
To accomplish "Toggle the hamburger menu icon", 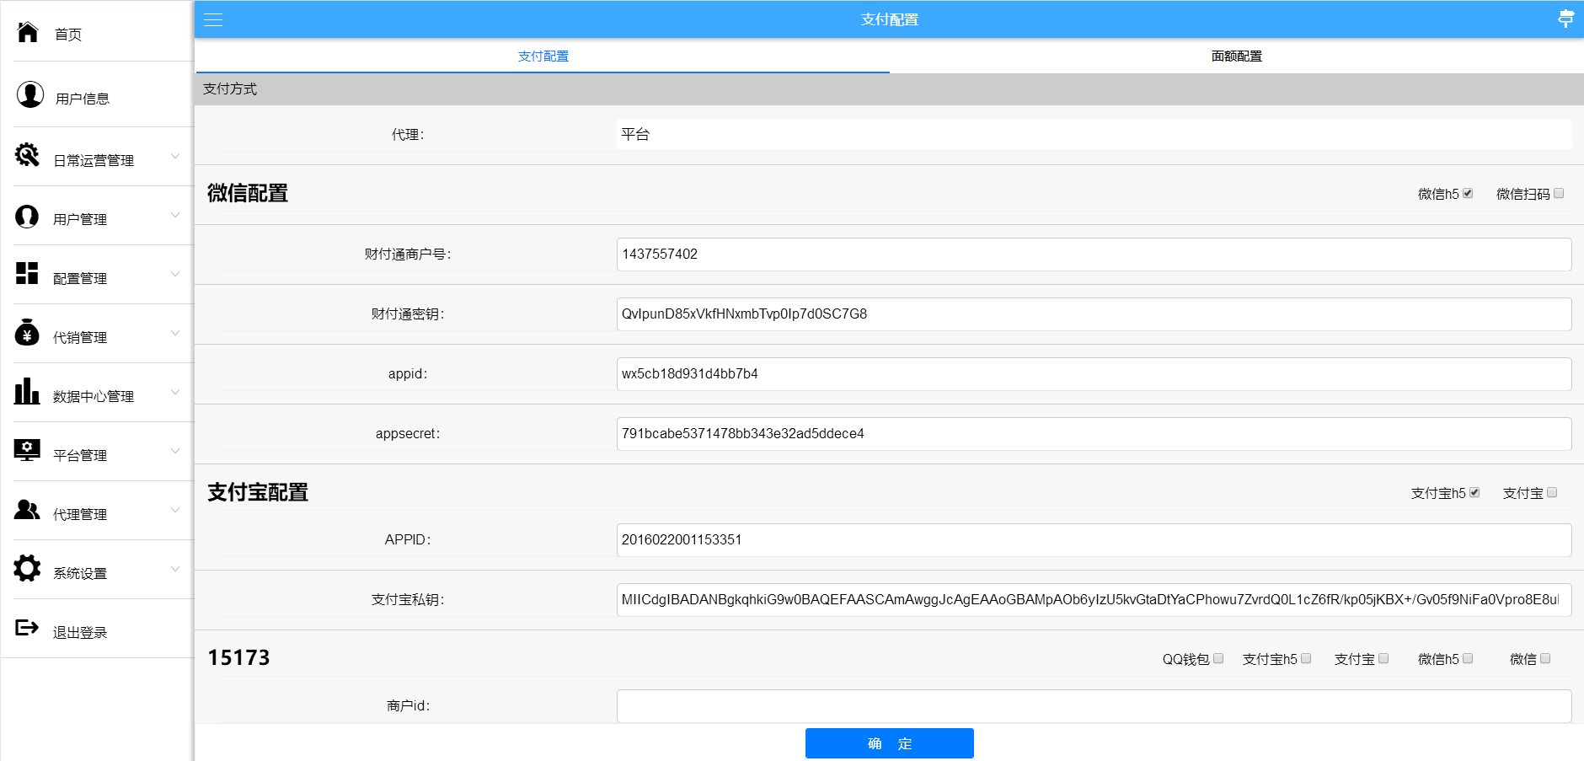I will (x=213, y=19).
